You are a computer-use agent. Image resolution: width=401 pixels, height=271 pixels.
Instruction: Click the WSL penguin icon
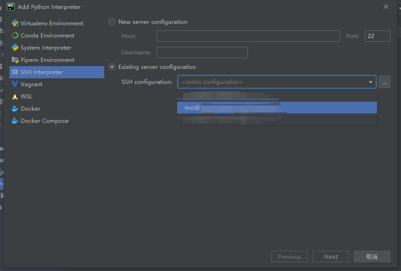tap(15, 97)
